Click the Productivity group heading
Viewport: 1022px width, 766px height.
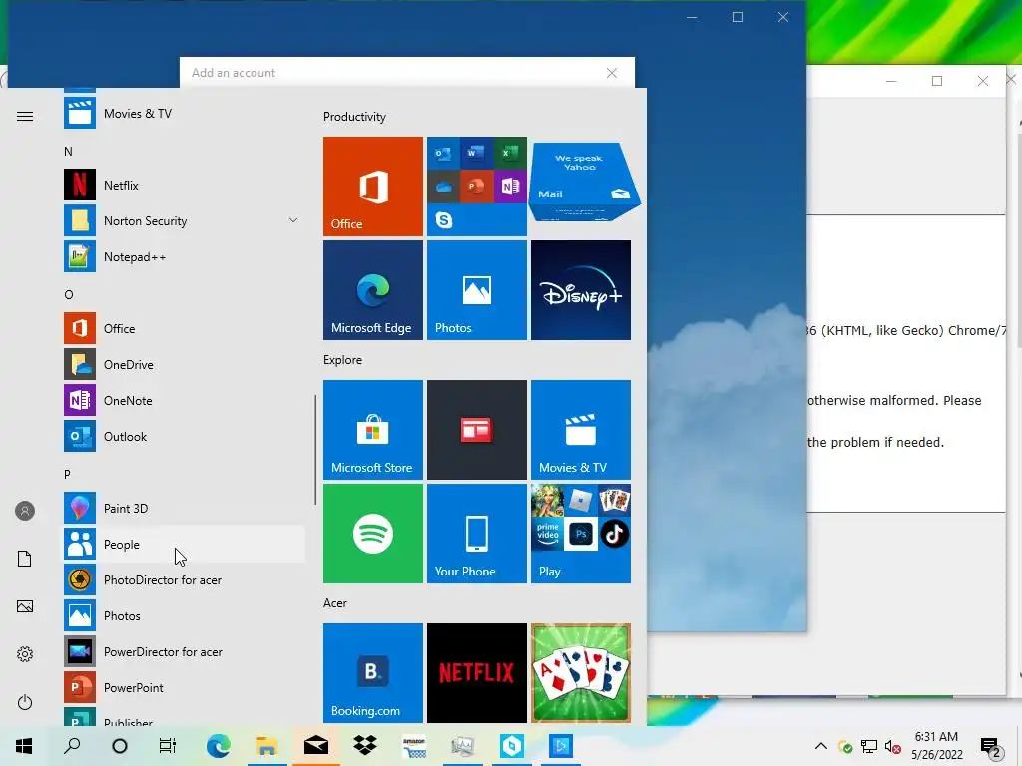pyautogui.click(x=354, y=117)
